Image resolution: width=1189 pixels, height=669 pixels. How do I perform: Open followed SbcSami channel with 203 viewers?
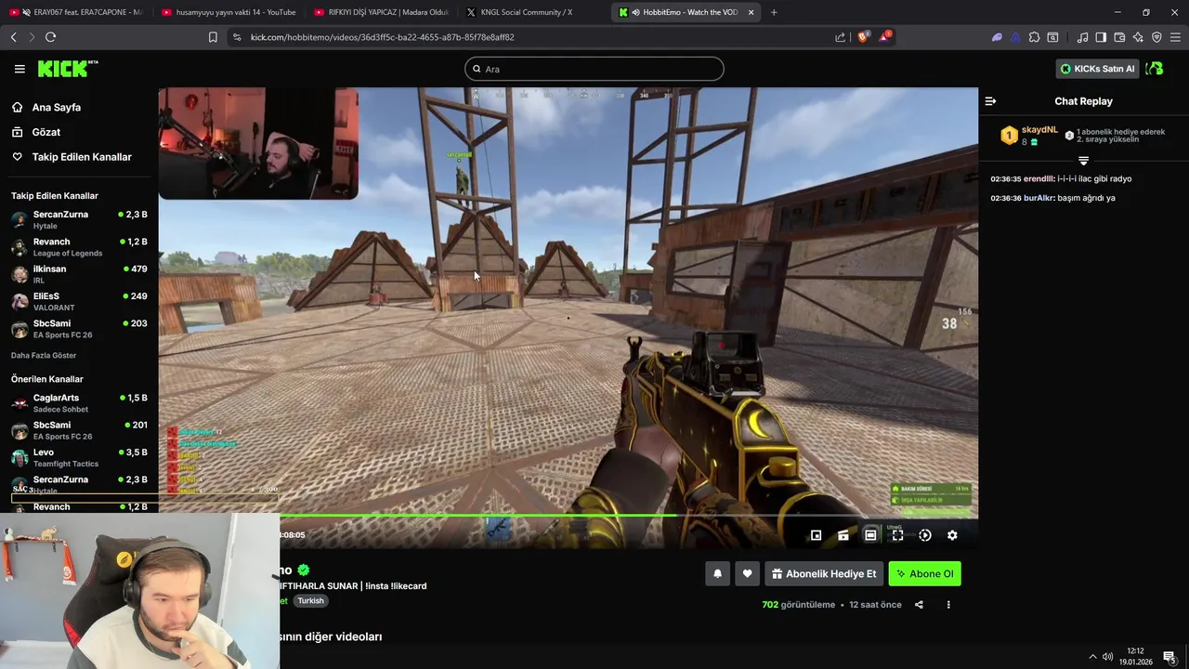(78, 329)
